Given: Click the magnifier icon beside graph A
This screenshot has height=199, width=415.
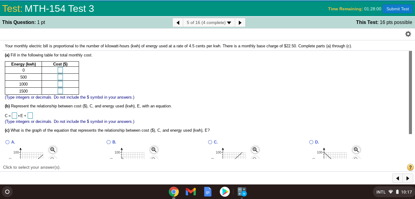Looking at the screenshot, I should 53,150.
